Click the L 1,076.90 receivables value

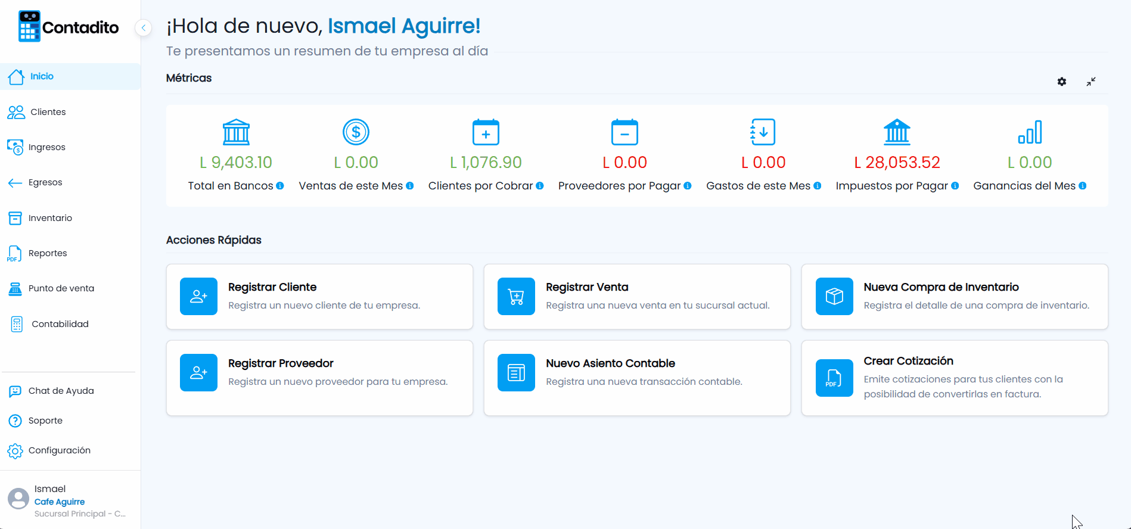[x=486, y=162]
